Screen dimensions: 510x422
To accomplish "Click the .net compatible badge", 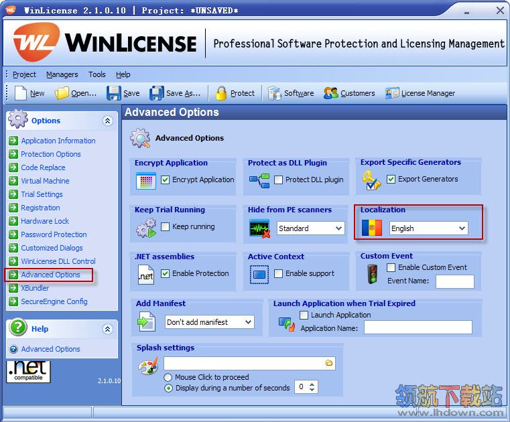I will (28, 371).
